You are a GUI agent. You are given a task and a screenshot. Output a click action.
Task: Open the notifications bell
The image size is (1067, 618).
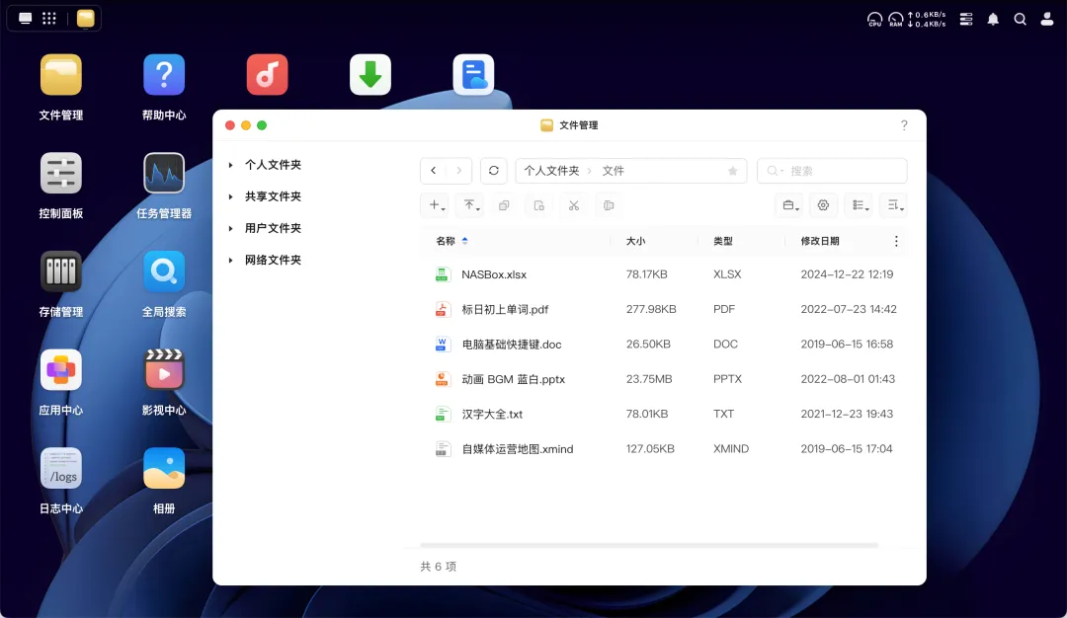pyautogui.click(x=994, y=19)
